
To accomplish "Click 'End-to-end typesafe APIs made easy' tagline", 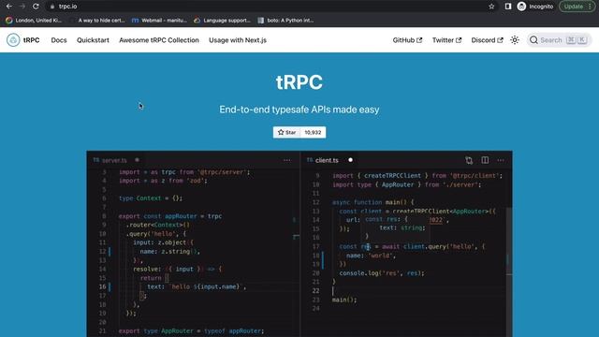I will (x=299, y=110).
